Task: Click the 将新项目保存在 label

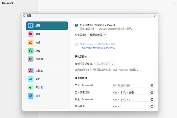Action: [84, 64]
